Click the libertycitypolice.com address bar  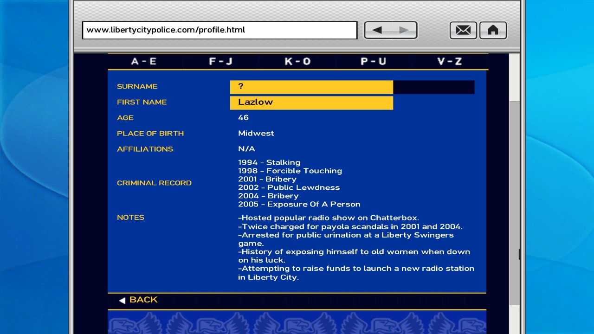point(220,30)
